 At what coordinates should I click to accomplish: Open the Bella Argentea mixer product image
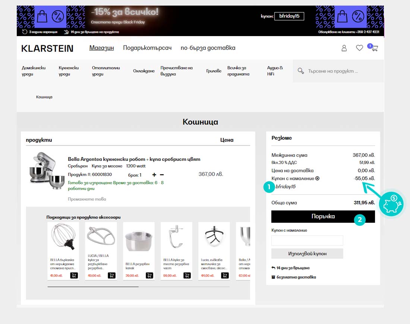(x=47, y=170)
